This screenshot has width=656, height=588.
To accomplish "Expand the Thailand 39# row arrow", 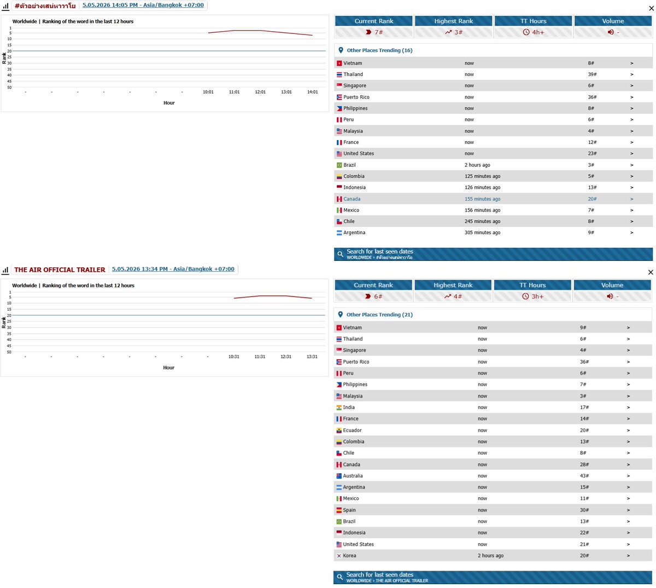I will click(632, 74).
